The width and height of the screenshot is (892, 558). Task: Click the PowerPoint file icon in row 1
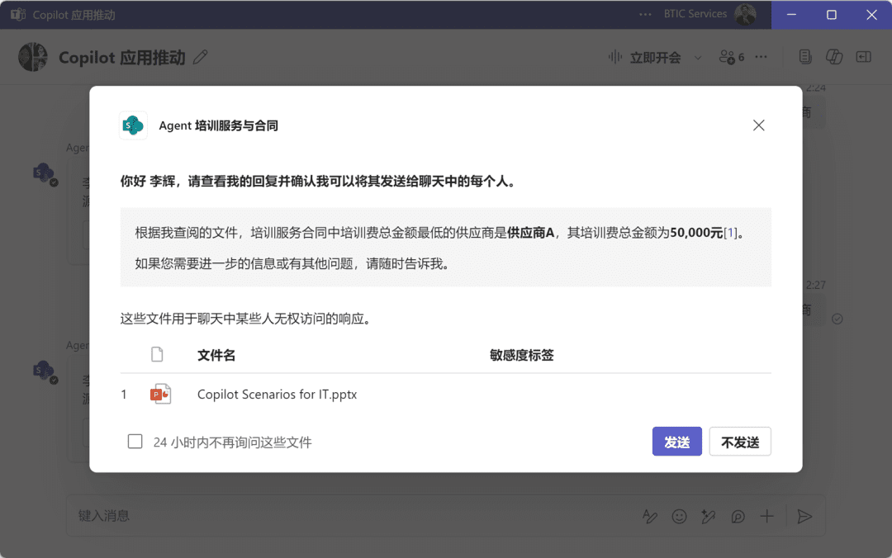160,395
